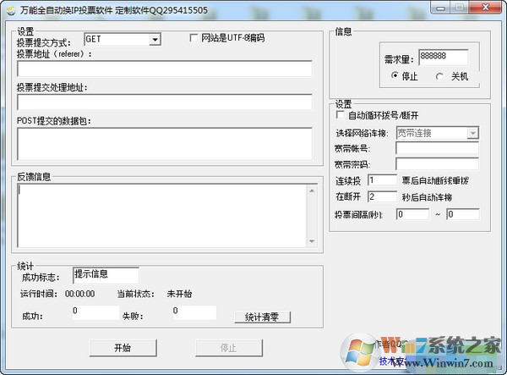Click the 在断开 seconds field
Viewport: 507px width, 375px height.
381,196
